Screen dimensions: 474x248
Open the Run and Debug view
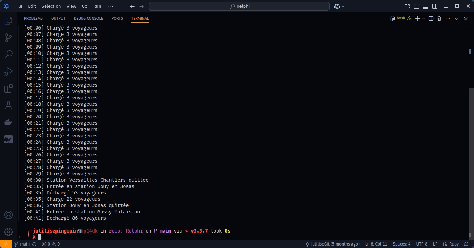point(8,72)
